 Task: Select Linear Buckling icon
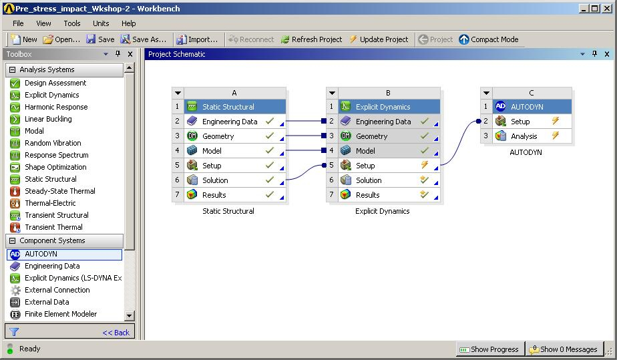pos(15,119)
